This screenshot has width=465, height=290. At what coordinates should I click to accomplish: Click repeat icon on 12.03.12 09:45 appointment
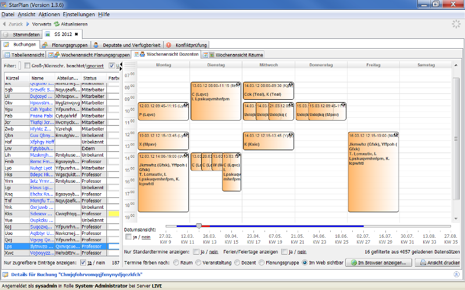tap(185, 105)
